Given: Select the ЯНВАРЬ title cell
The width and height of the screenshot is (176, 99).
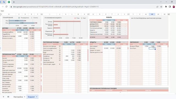Looking at the screenshot, I should [x=109, y=17].
